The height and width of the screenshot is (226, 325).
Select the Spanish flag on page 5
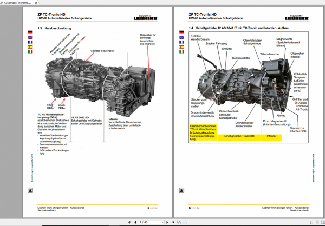[30, 47]
